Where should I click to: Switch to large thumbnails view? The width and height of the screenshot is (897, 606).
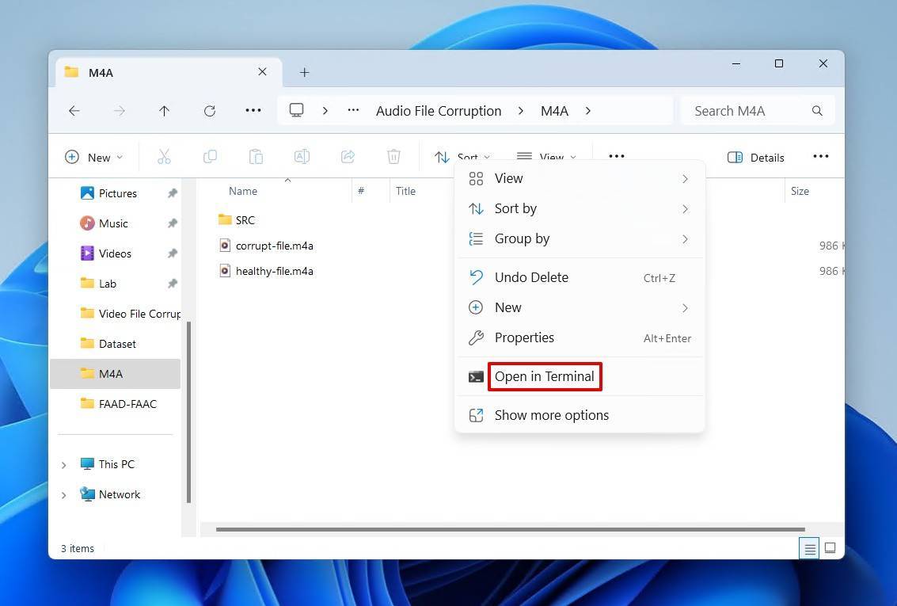click(x=830, y=548)
